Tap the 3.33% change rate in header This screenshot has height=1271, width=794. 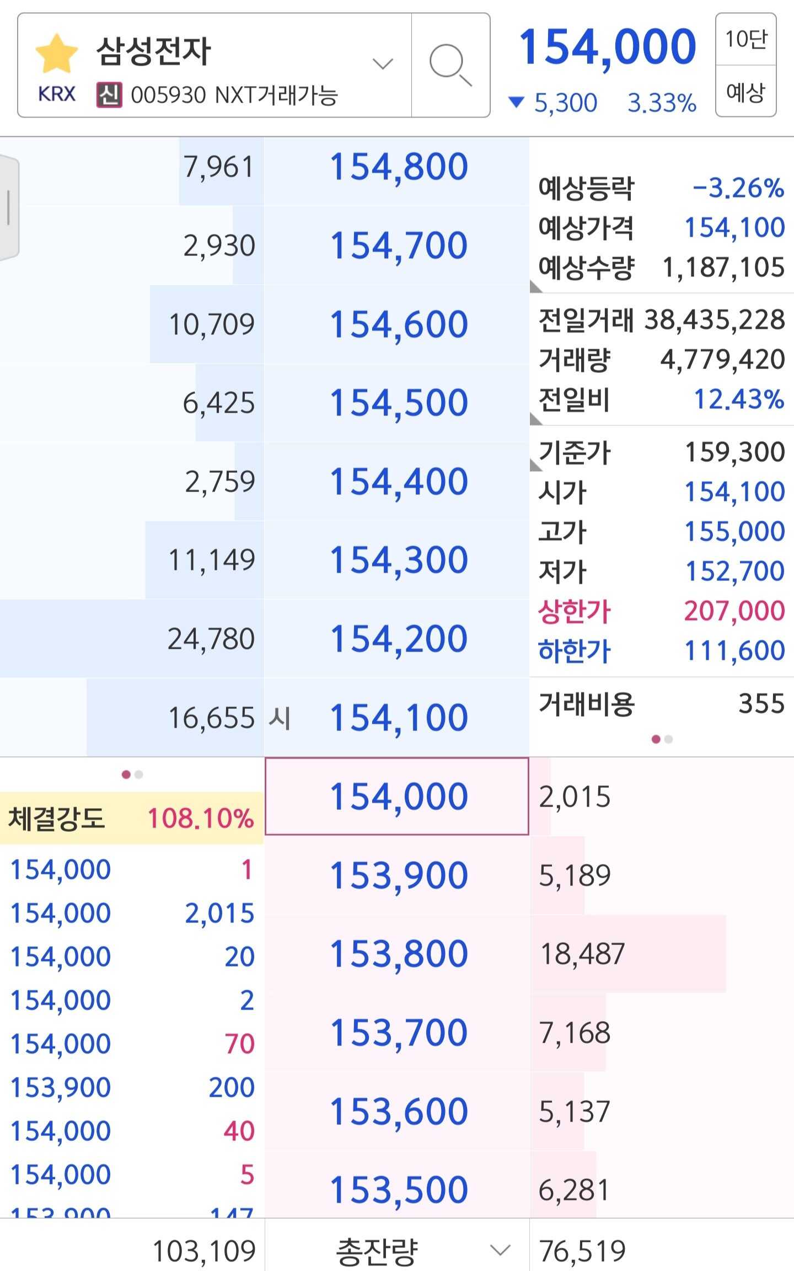[662, 103]
